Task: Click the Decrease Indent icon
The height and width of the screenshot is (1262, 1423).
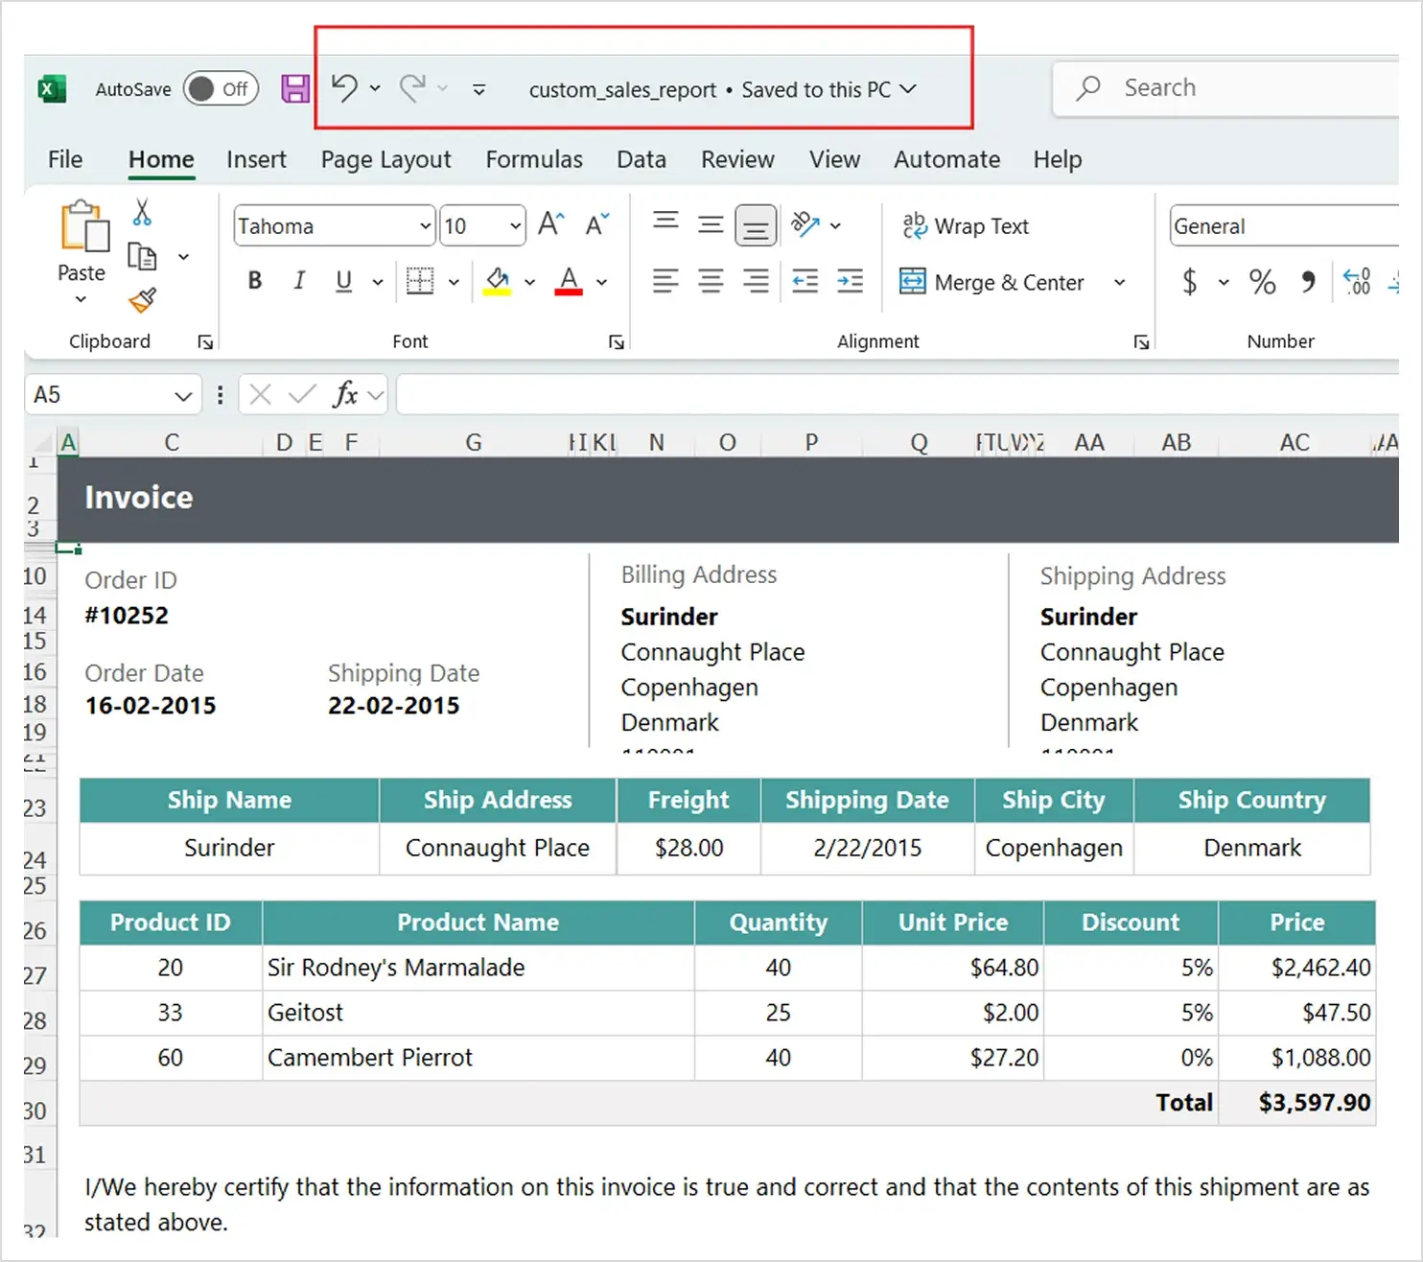Action: click(x=805, y=281)
